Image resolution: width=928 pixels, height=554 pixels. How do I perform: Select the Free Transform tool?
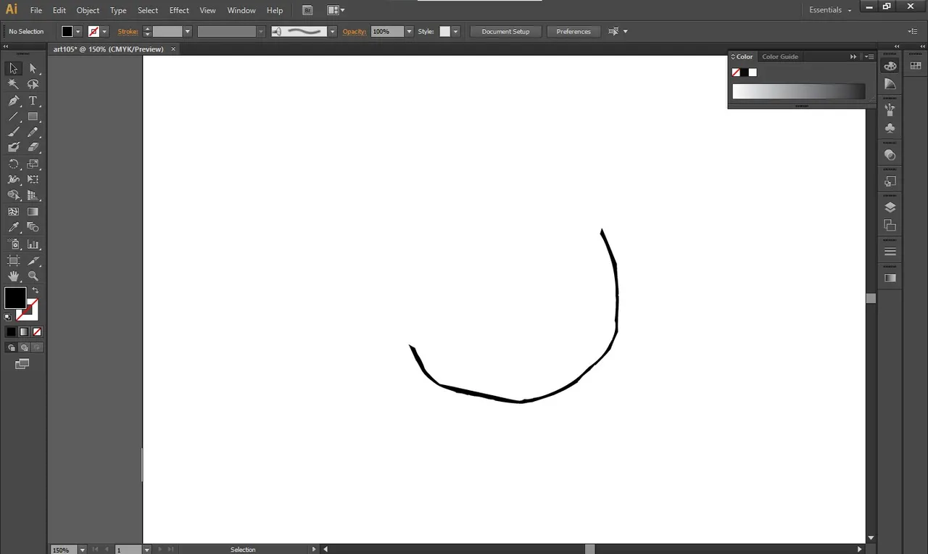click(33, 179)
